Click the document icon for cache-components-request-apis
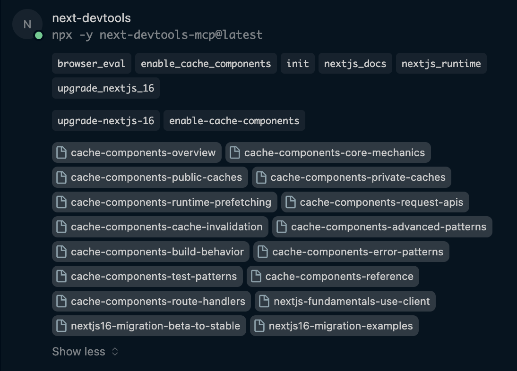The width and height of the screenshot is (517, 371). pos(292,202)
